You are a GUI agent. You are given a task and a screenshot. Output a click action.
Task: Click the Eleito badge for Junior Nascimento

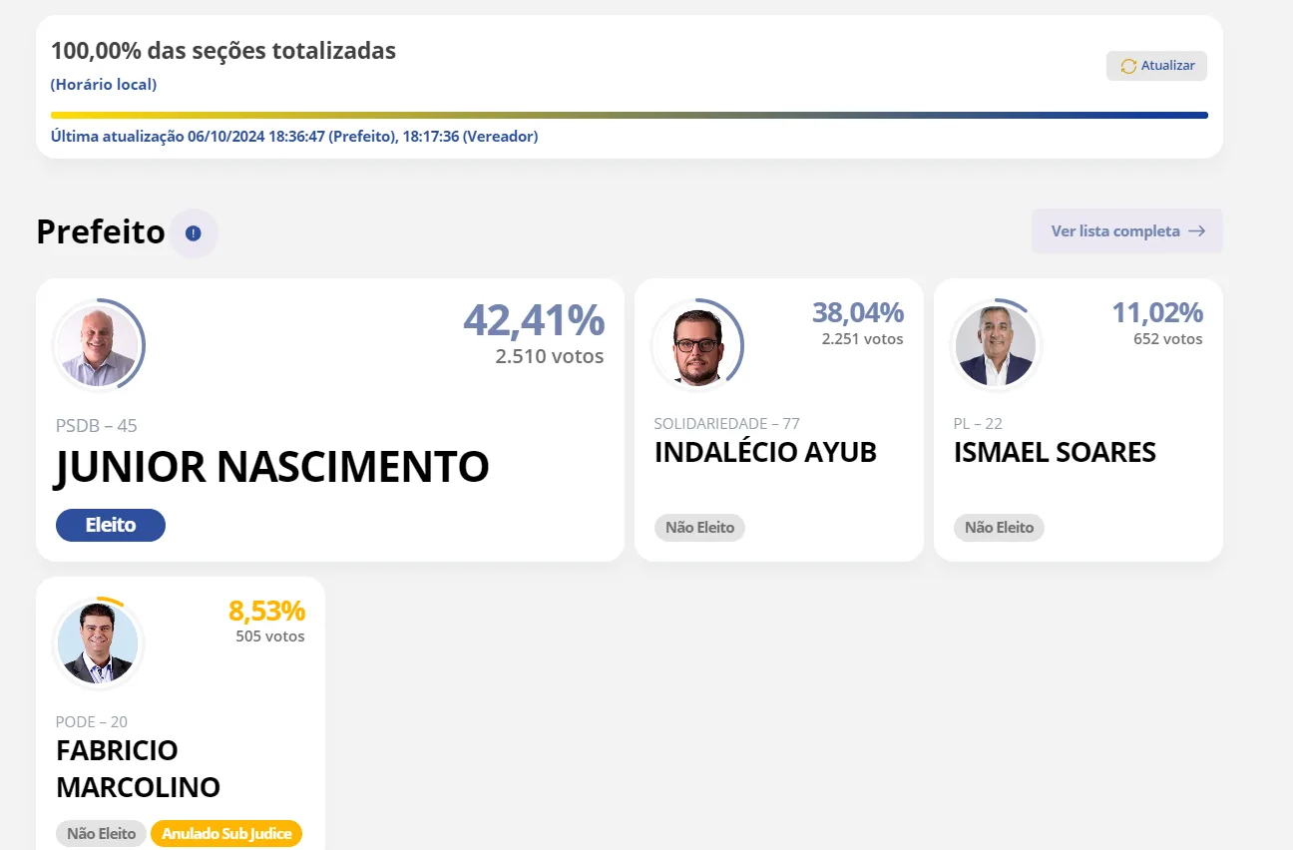(x=111, y=525)
